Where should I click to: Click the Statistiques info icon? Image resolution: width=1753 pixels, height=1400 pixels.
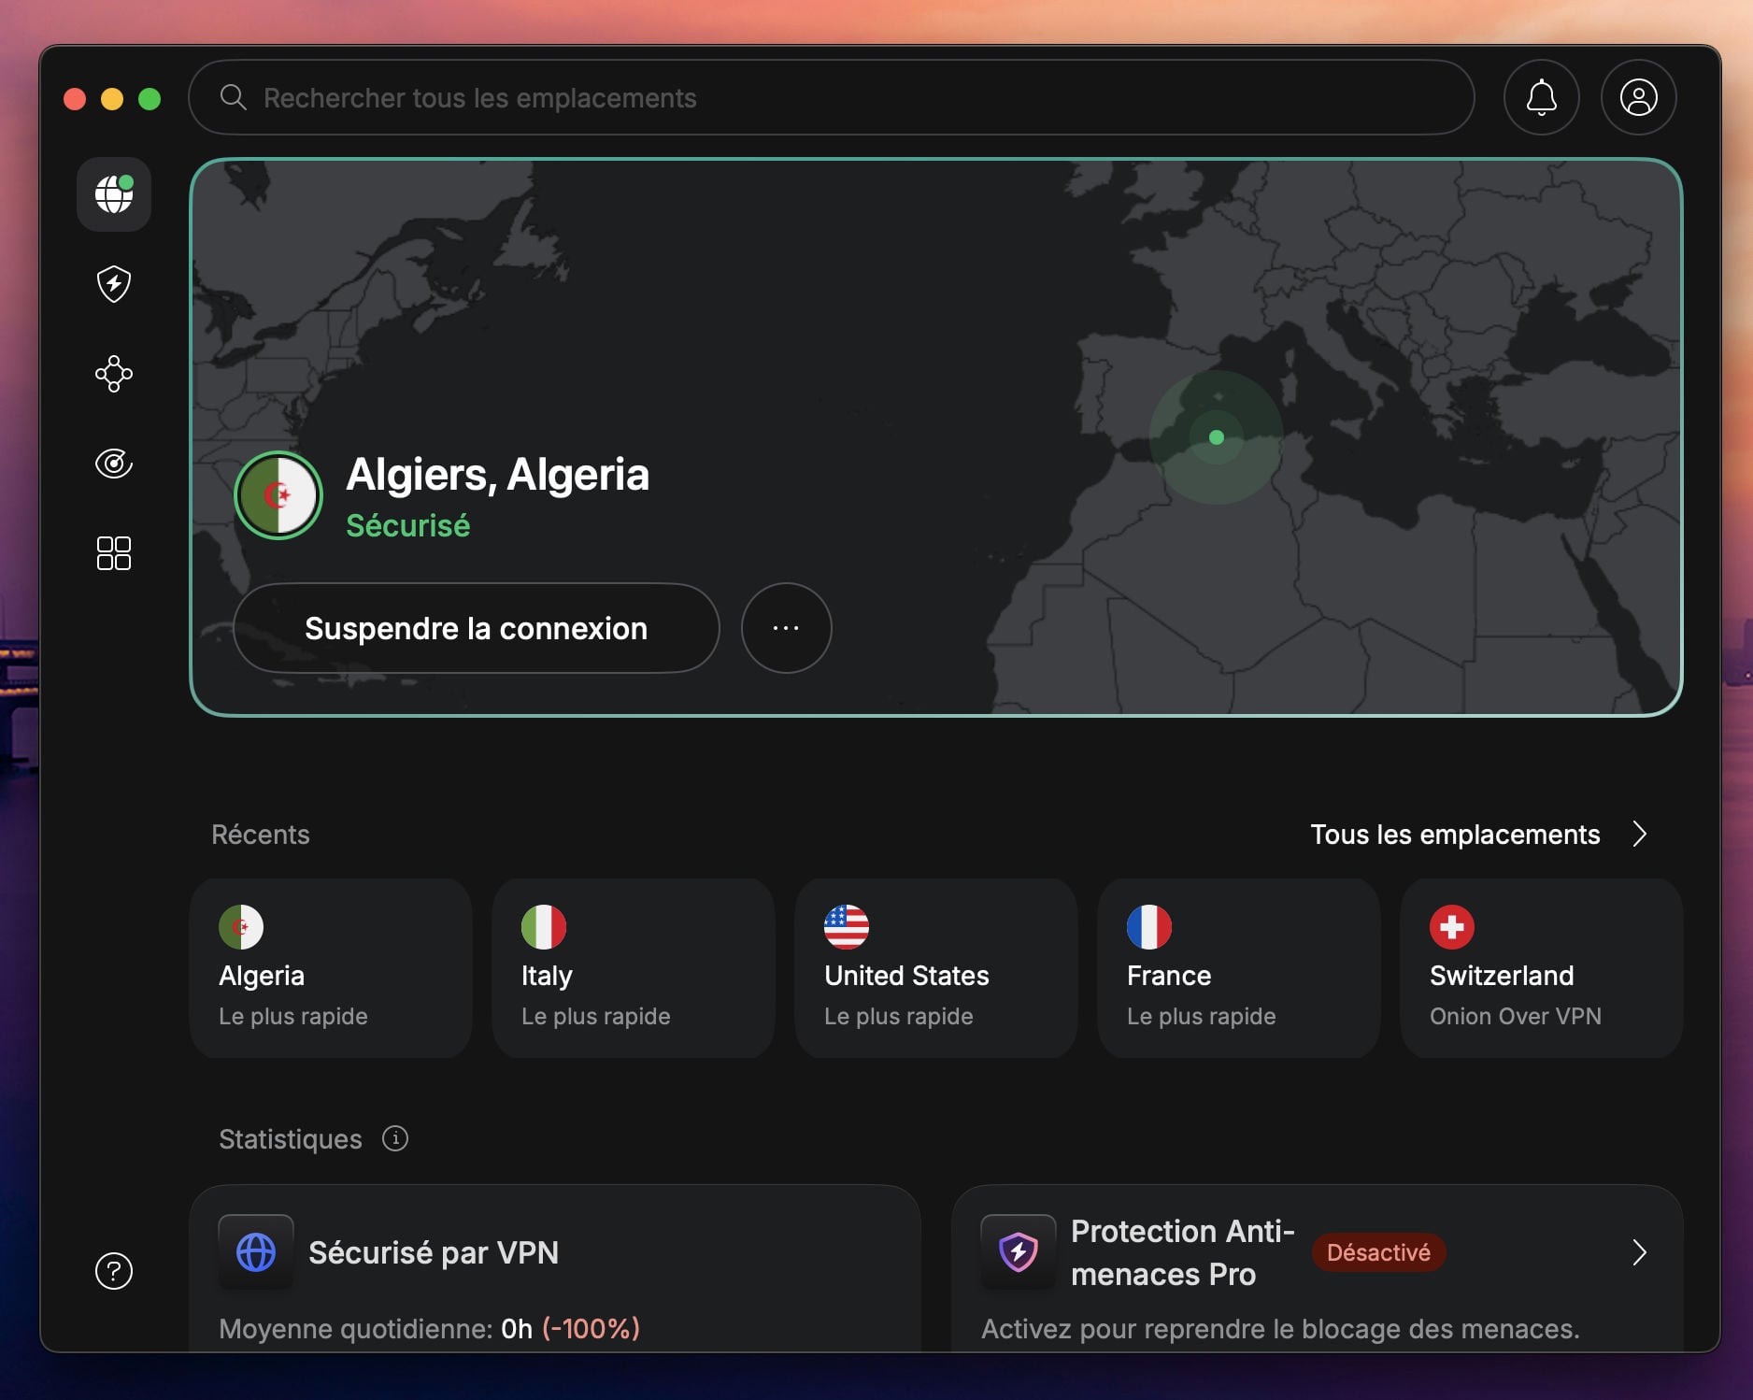point(396,1138)
